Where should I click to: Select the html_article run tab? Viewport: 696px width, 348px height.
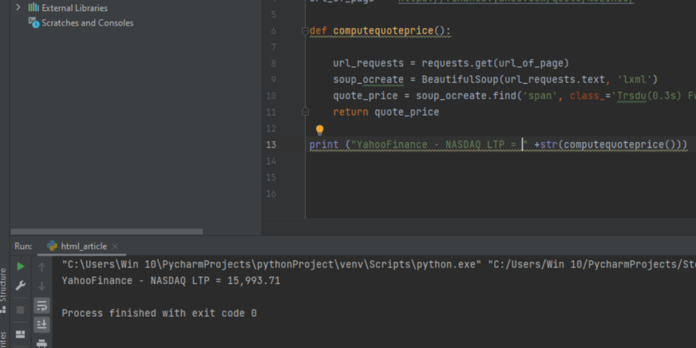77,246
